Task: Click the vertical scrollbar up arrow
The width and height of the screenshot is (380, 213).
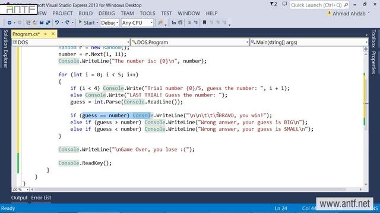Action: [366, 54]
